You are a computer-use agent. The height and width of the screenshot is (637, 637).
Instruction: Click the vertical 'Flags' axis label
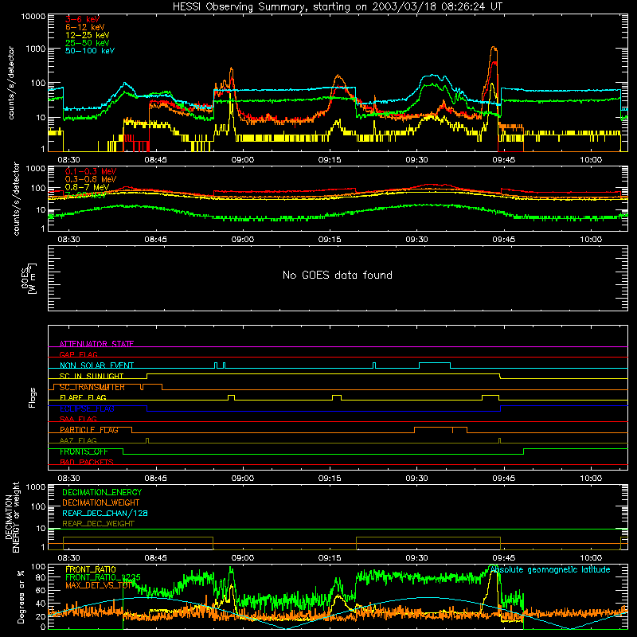point(32,397)
